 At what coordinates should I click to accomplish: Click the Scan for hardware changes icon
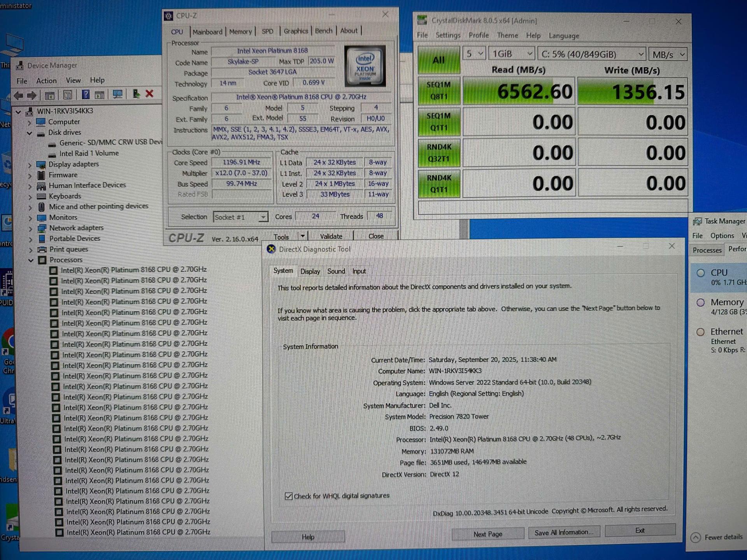(x=118, y=94)
